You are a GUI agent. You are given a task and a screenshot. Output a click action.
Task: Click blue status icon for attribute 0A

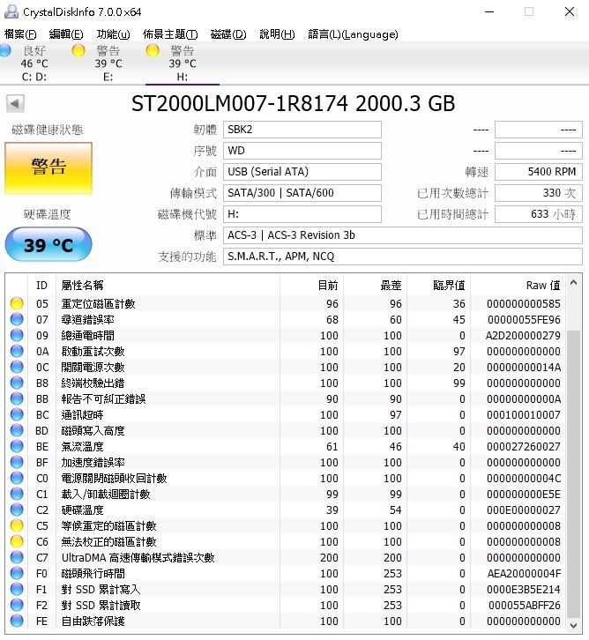click(x=17, y=351)
